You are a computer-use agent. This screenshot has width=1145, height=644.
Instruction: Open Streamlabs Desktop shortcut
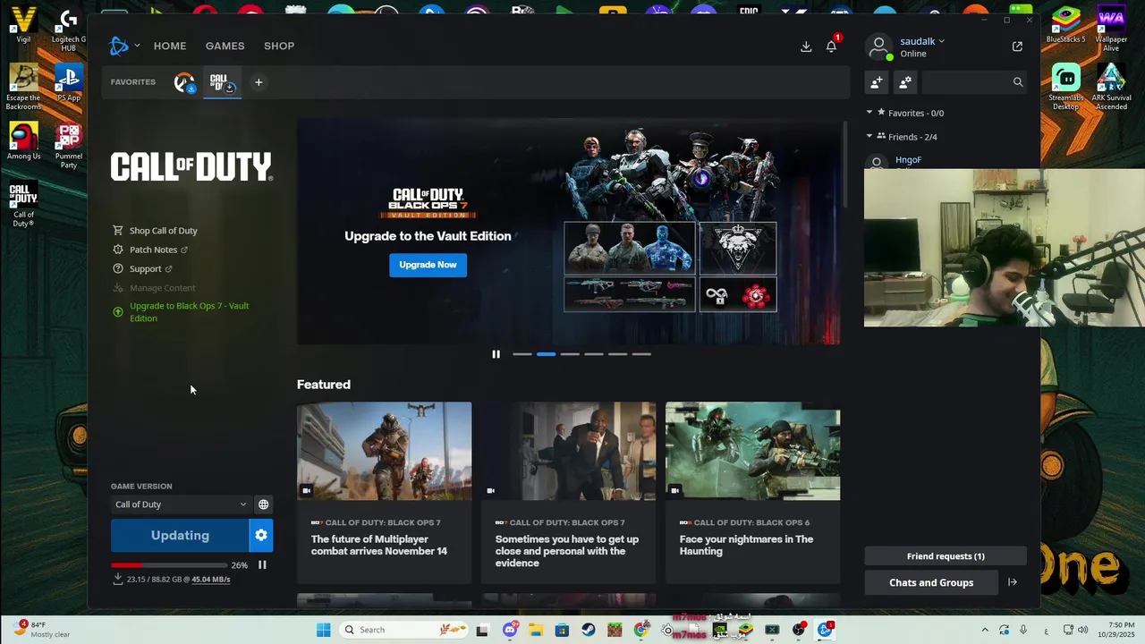1065,87
